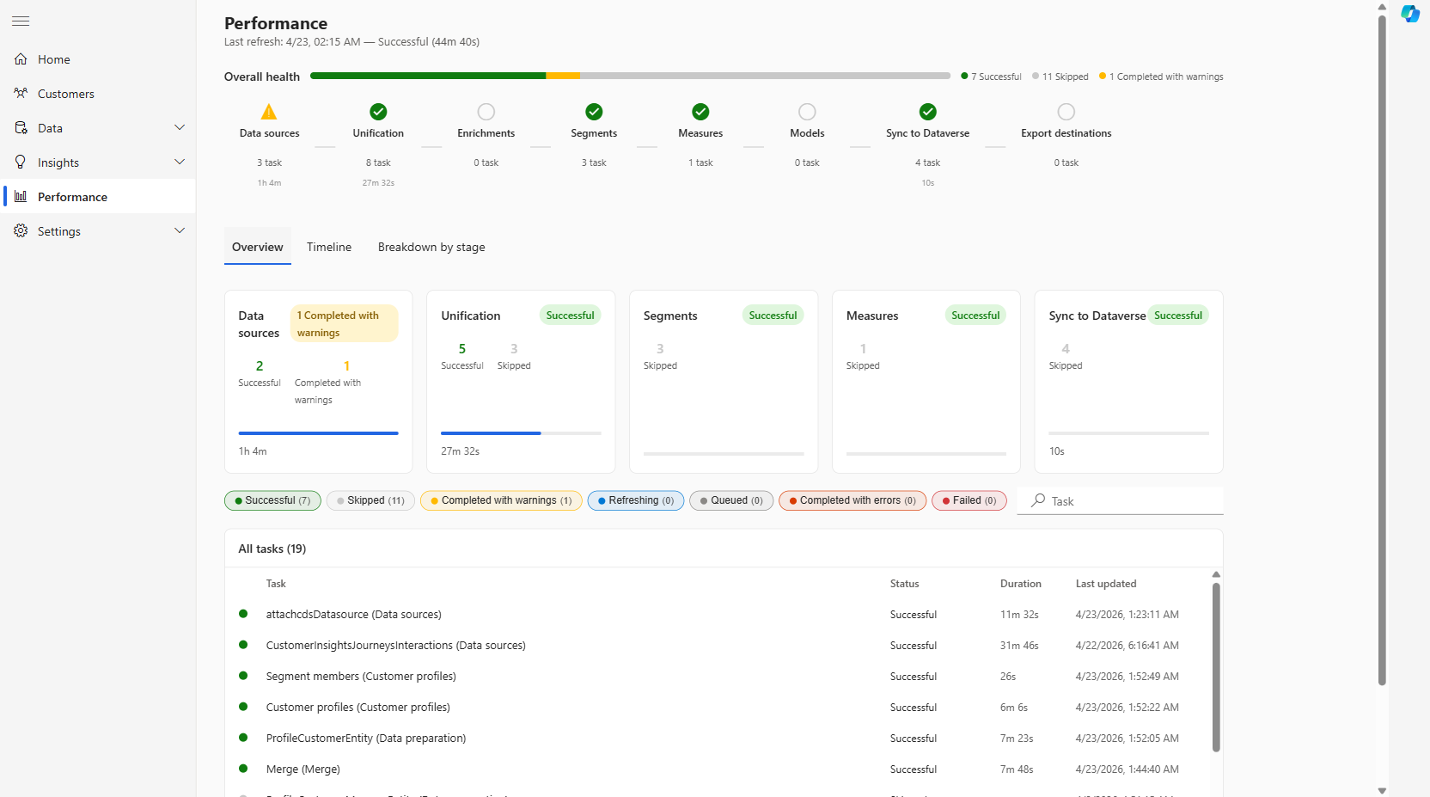1430x797 pixels.
Task: Click the Performance chart icon
Action: (21, 197)
